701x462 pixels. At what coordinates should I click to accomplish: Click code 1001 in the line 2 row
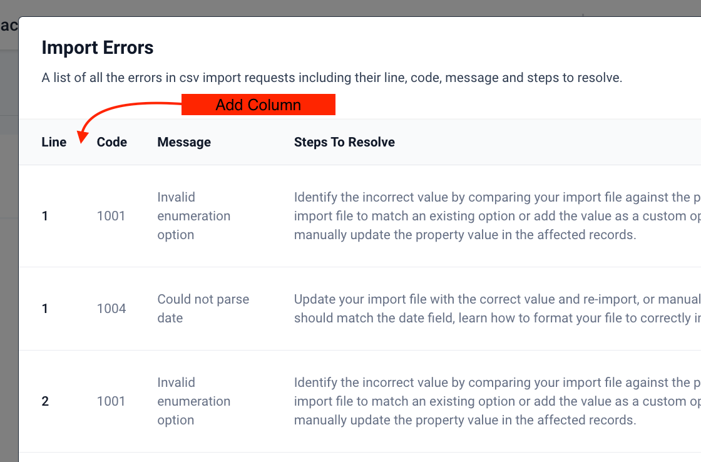click(x=111, y=401)
